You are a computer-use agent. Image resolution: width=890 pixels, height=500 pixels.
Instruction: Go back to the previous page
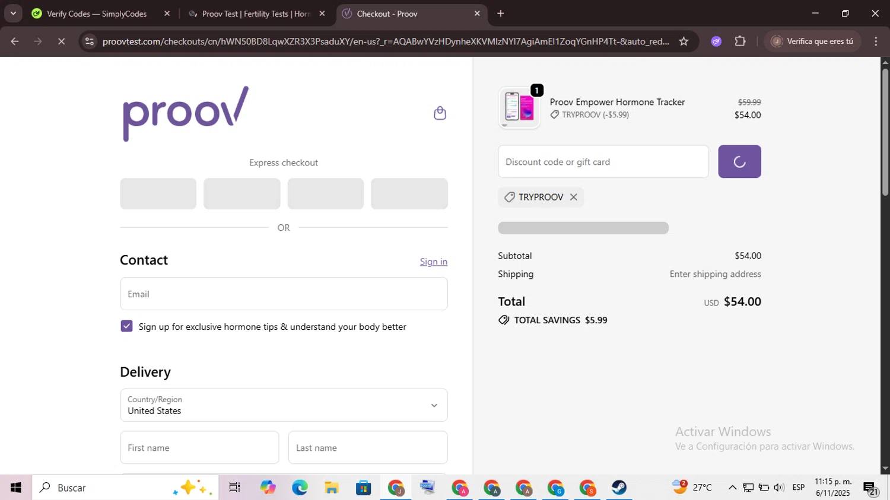pos(15,41)
